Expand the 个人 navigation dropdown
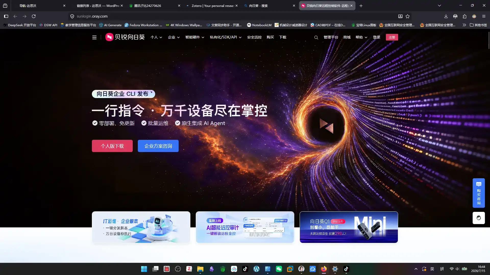490x275 pixels. tap(156, 37)
